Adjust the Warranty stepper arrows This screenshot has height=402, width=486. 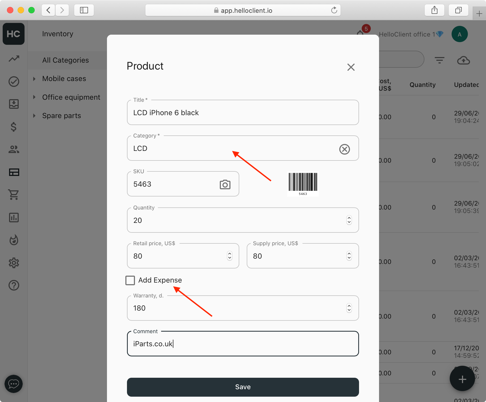click(349, 308)
